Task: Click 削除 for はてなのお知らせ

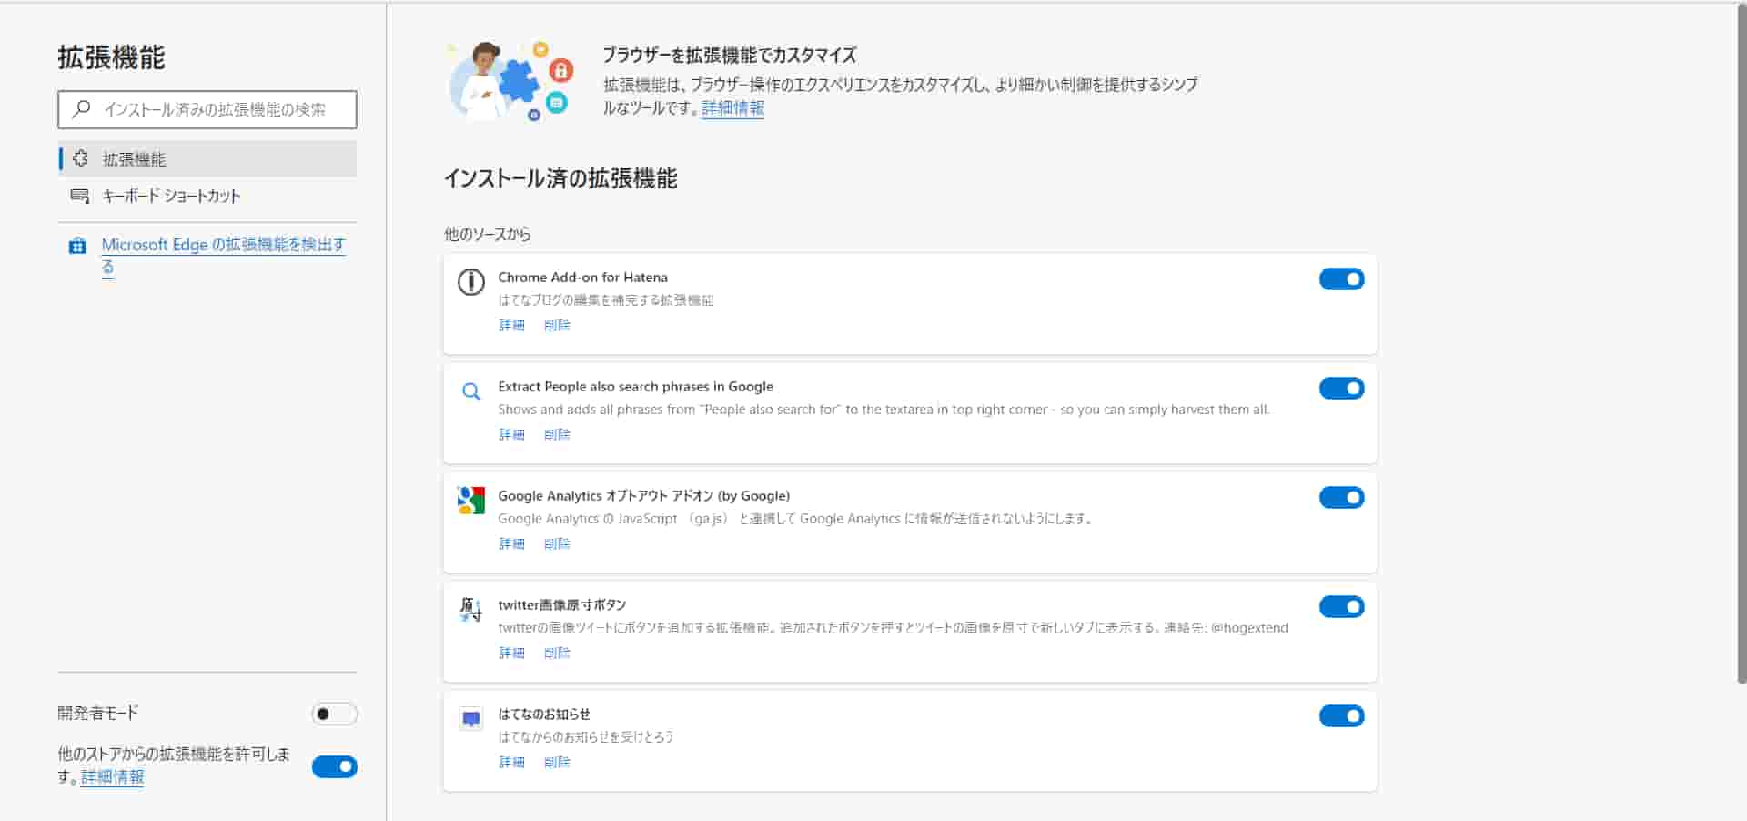Action: 557,762
